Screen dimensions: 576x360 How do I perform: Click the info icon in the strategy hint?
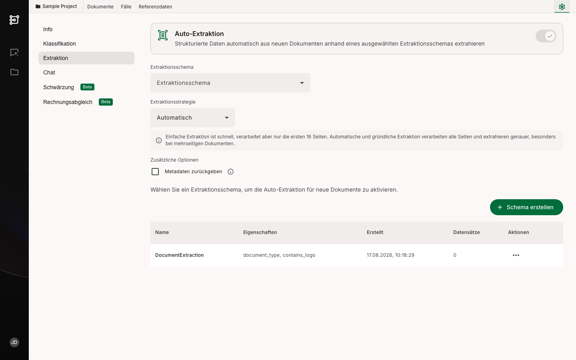point(159,140)
